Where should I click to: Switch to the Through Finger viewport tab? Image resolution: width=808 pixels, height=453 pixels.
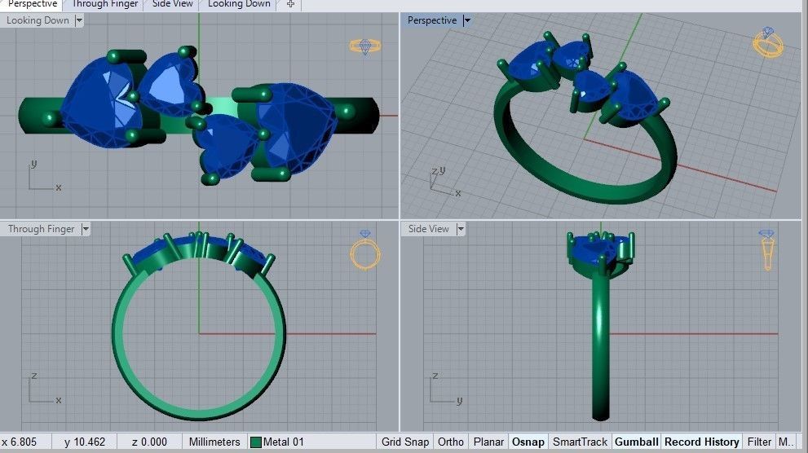(104, 4)
